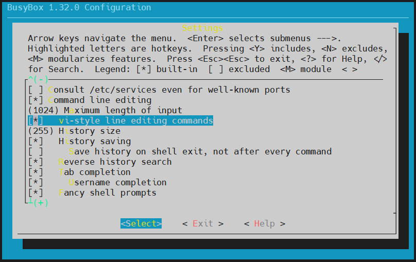
Task: Toggle Tab completion checkbox
Action: (36, 172)
